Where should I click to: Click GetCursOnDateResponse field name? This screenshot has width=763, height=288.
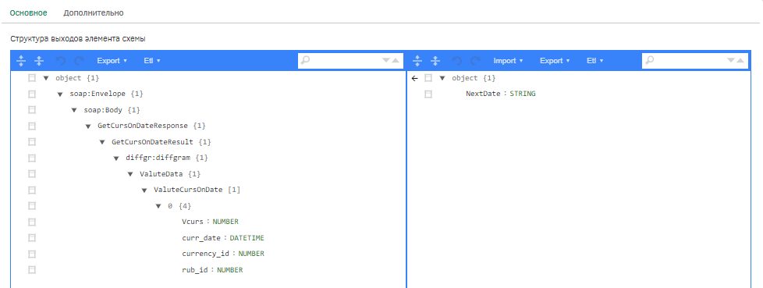click(x=143, y=126)
